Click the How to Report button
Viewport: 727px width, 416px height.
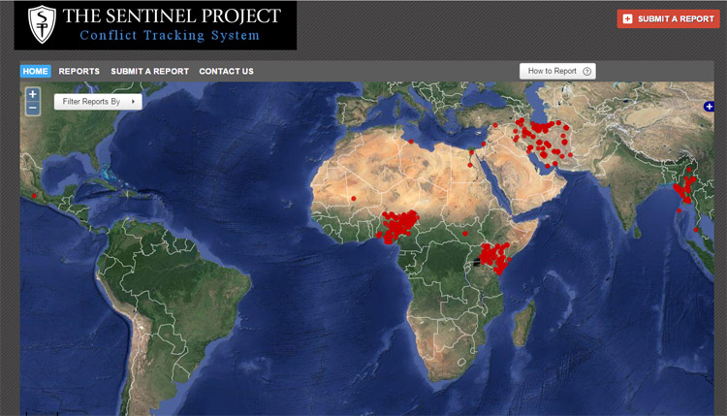pyautogui.click(x=557, y=71)
